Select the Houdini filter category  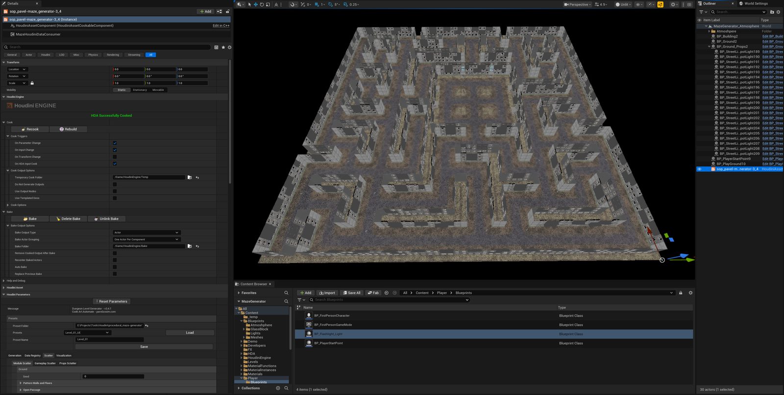pyautogui.click(x=46, y=55)
